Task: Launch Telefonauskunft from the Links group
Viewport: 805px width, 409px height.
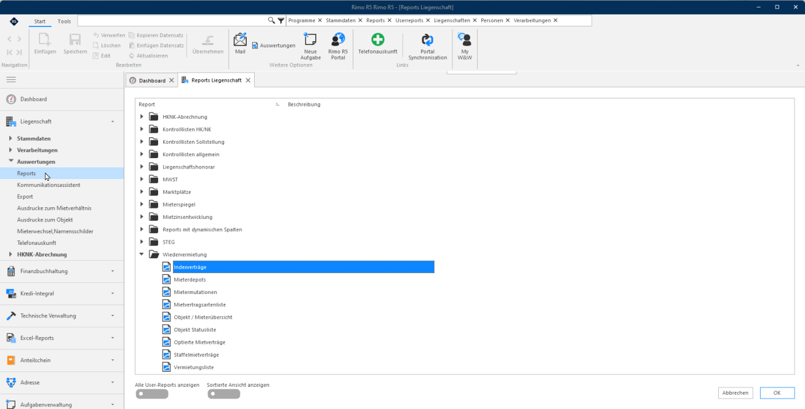Action: coord(378,44)
